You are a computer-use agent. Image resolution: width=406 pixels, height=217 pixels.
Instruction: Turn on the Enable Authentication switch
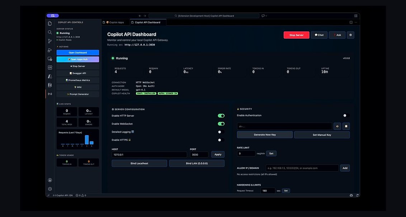tap(346, 115)
